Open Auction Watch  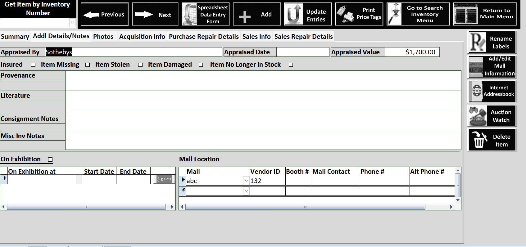492,116
